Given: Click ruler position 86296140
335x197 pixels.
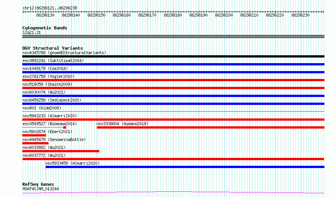Looking at the screenshot, I should coord(71,15).
